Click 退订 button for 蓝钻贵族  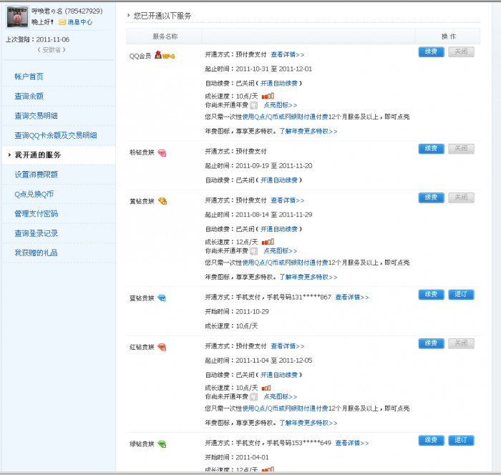[461, 295]
